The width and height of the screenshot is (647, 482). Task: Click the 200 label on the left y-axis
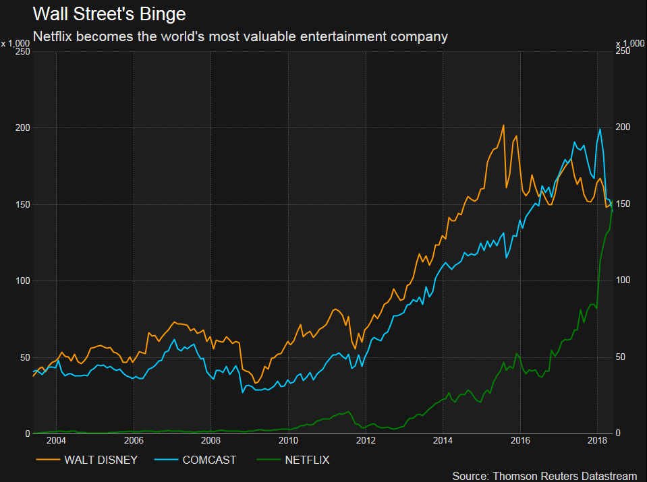pos(20,127)
